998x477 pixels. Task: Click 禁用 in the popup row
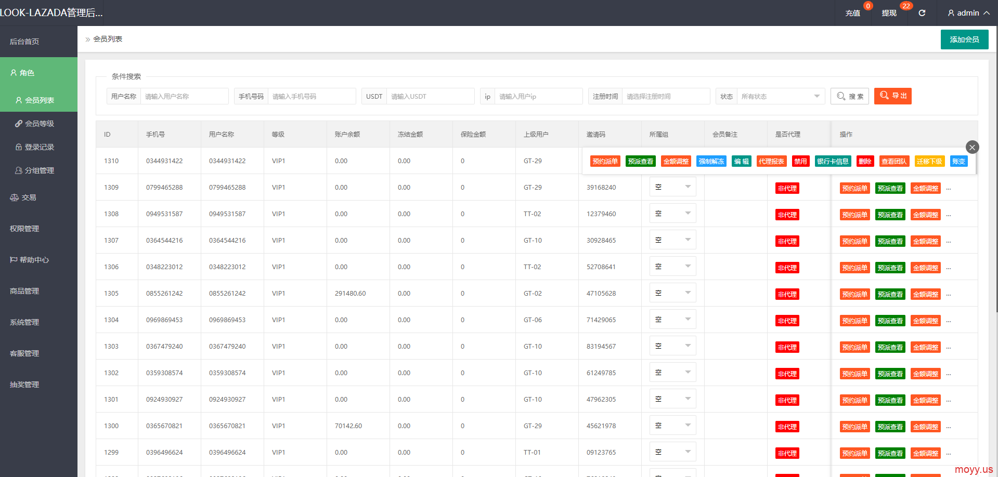(x=801, y=161)
